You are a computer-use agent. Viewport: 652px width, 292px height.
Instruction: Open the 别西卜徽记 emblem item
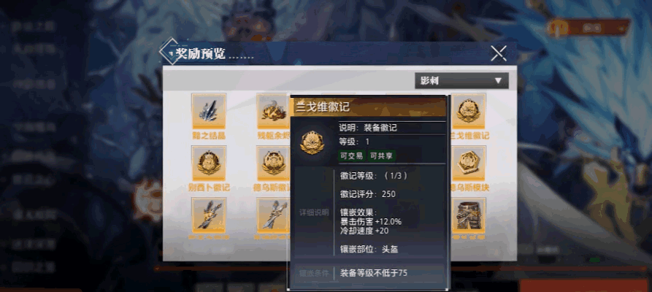click(209, 163)
